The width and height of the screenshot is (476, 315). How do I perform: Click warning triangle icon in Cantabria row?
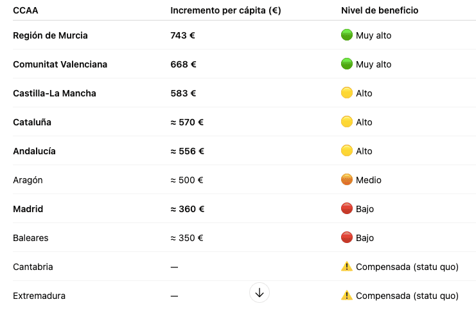pos(347,266)
